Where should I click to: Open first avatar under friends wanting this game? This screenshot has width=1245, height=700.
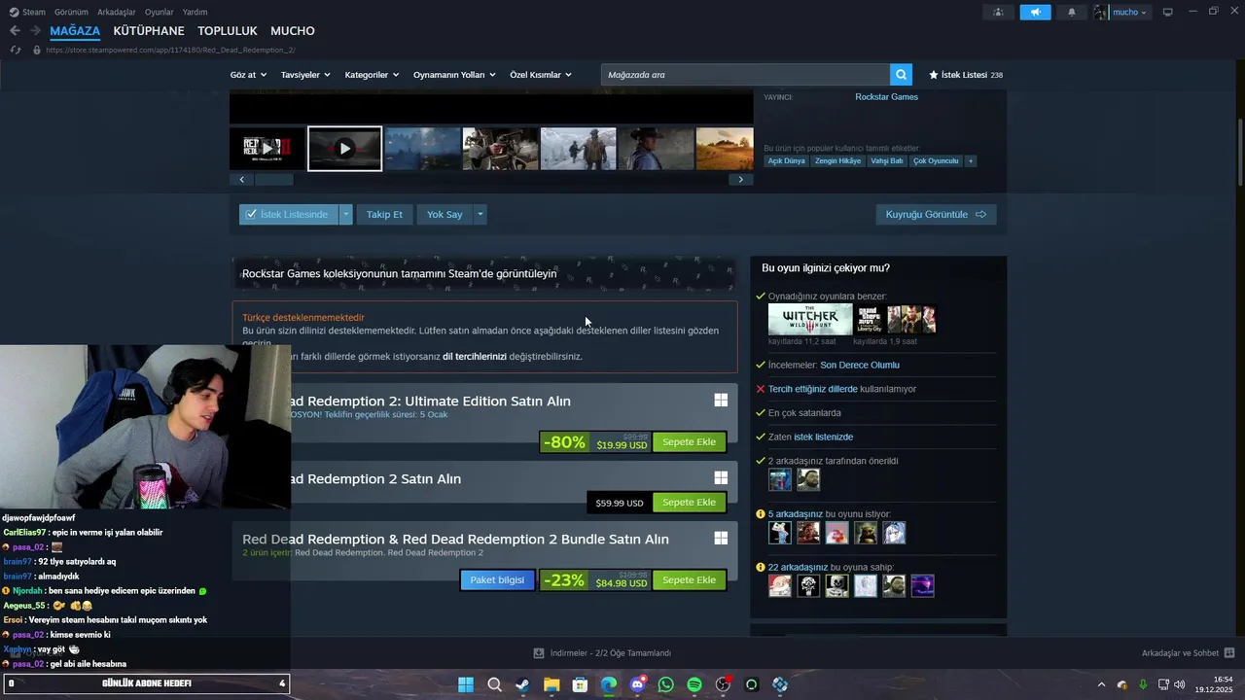tap(780, 533)
